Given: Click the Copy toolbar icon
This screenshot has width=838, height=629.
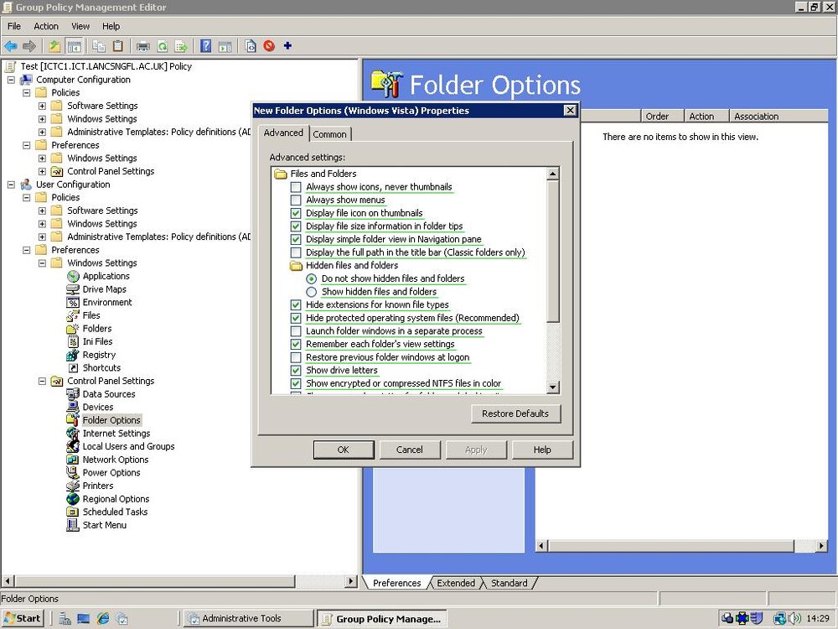Looking at the screenshot, I should pos(99,46).
